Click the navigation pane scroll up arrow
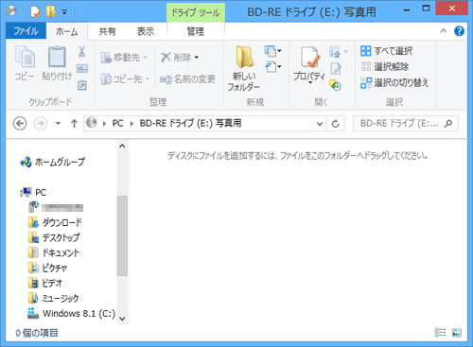 122,147
